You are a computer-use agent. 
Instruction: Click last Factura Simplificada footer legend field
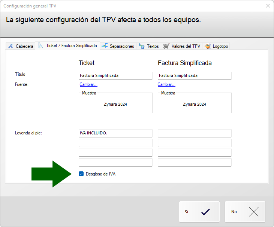point(195,162)
